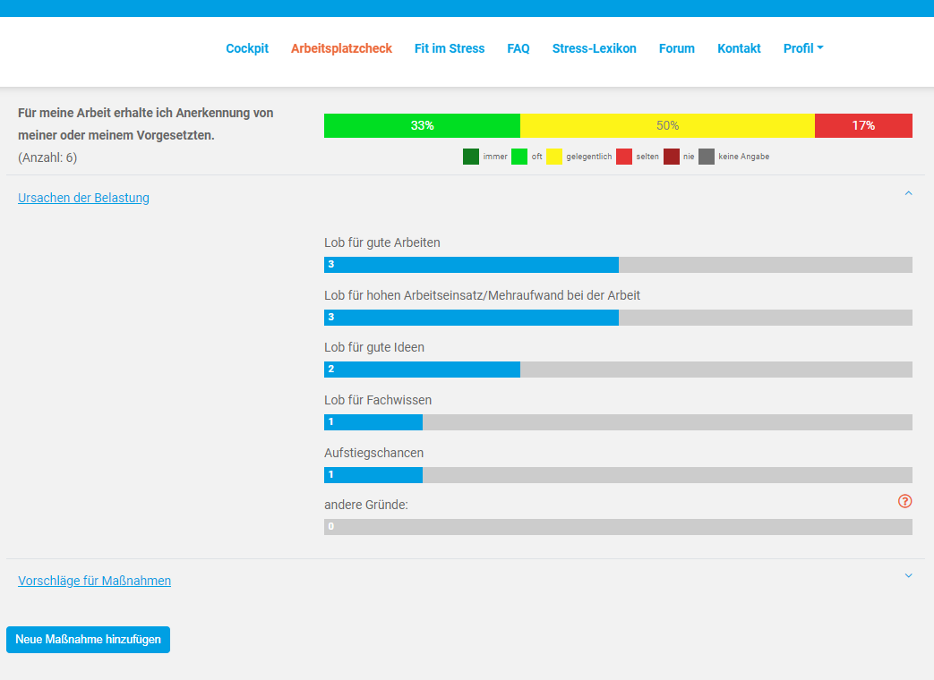
Task: Open the FAQ page
Action: (518, 48)
